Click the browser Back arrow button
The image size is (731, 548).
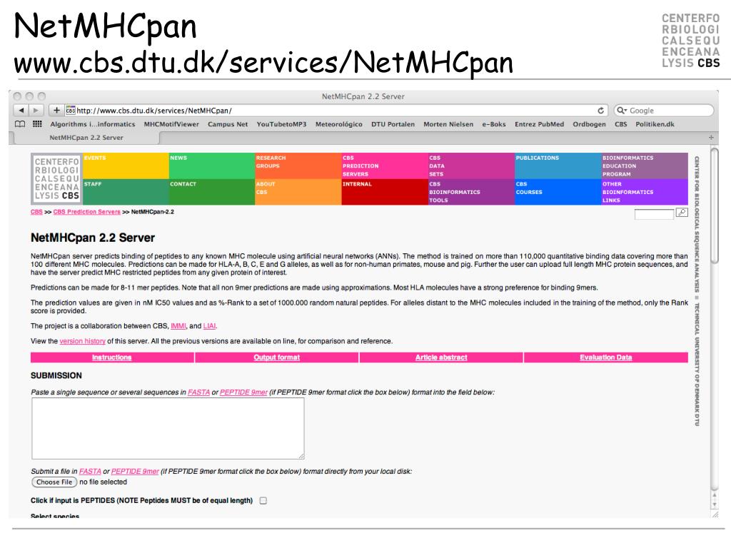21,111
